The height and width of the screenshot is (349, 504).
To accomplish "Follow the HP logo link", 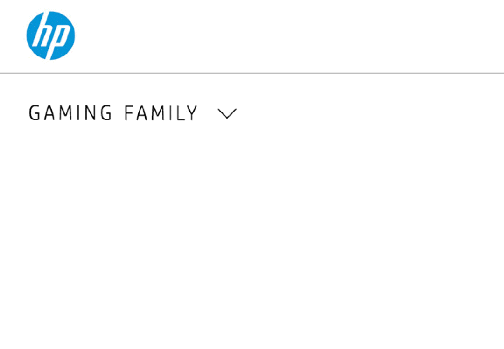I will point(50,35).
